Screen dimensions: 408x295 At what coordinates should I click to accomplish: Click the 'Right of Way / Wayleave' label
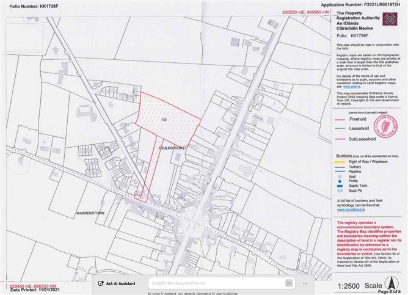tap(368, 161)
